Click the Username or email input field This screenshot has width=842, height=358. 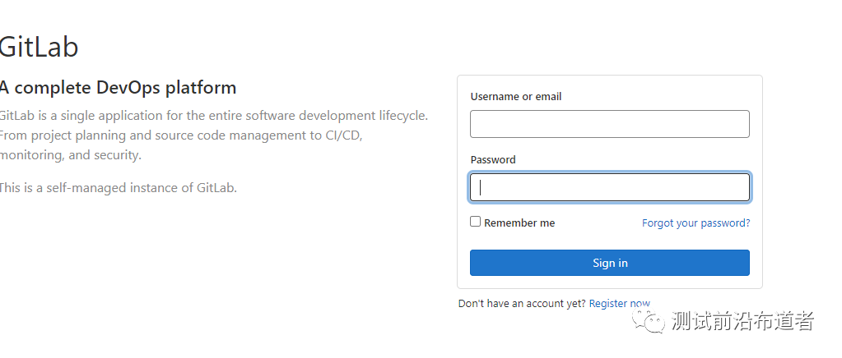pos(609,124)
